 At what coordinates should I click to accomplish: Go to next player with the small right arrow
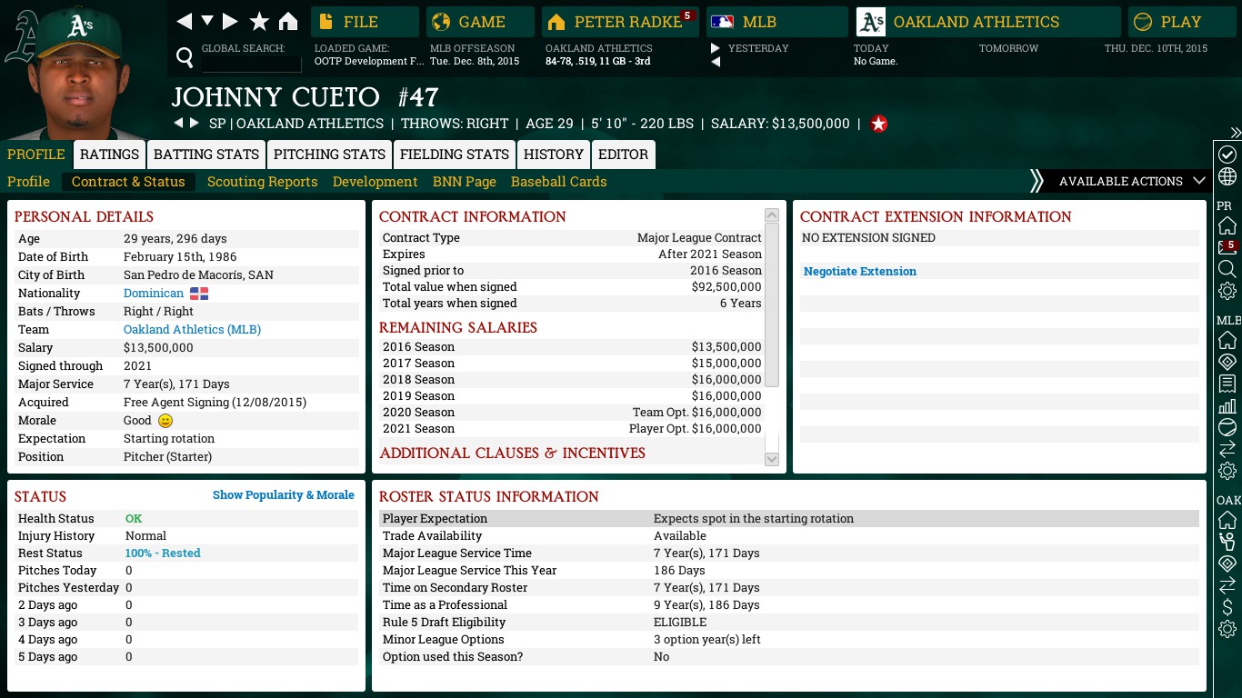(194, 123)
